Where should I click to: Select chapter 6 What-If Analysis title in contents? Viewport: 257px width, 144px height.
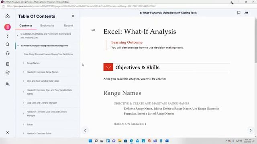tap(45, 46)
